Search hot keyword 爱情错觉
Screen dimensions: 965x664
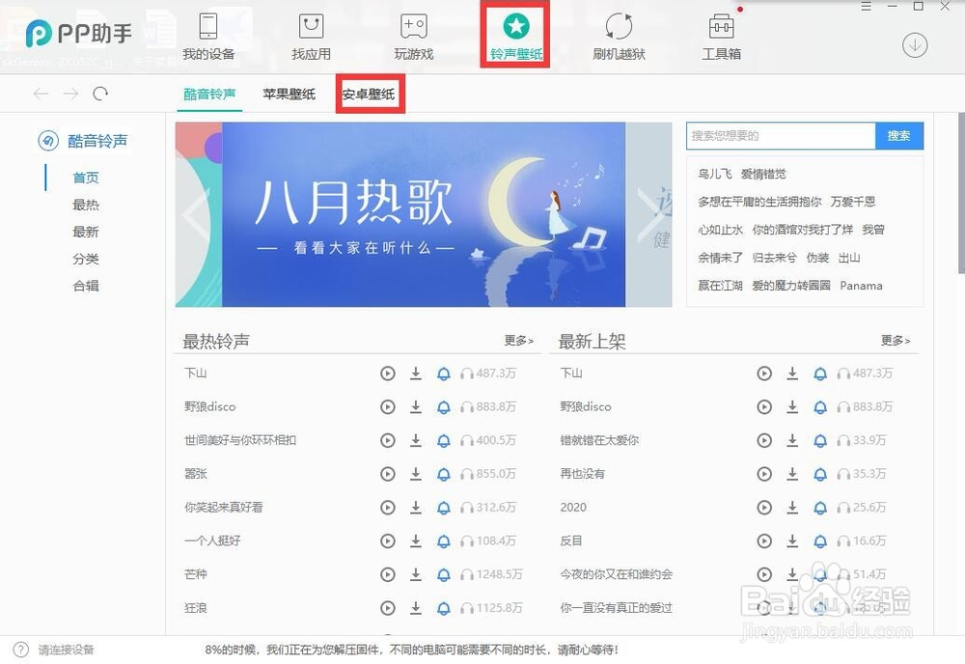click(763, 174)
